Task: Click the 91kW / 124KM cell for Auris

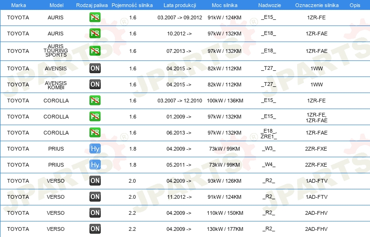Action: [x=224, y=17]
